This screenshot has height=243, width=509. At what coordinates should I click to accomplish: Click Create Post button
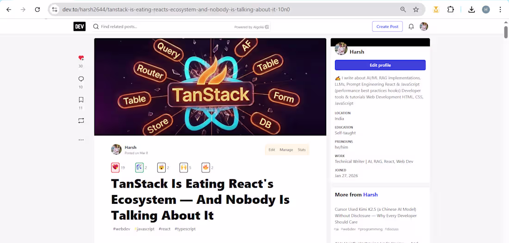pos(387,27)
